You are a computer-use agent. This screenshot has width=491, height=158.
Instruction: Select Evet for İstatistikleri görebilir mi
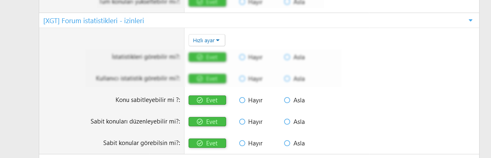207,57
